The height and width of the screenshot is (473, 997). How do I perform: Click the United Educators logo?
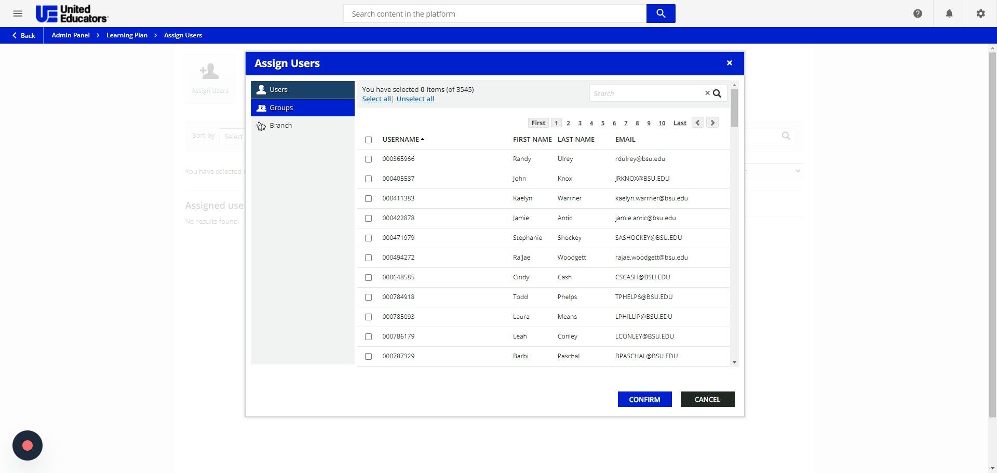pyautogui.click(x=72, y=13)
